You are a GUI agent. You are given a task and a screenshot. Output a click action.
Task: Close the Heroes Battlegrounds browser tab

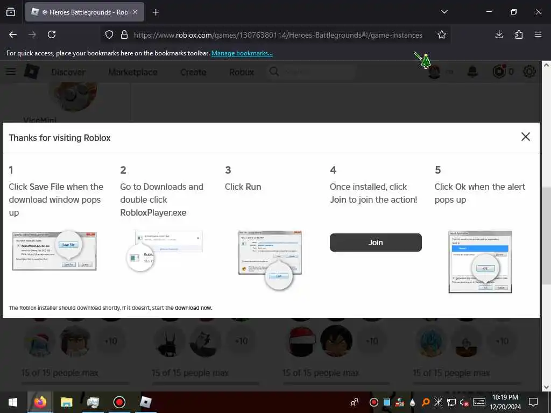135,12
